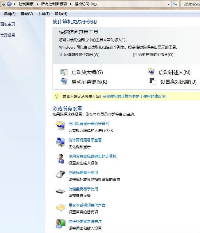Image resolution: width=200 pixels, height=233 pixels.
Task: Uncheck the 始终朗读这个部分 checkbox
Action: coord(61,55)
